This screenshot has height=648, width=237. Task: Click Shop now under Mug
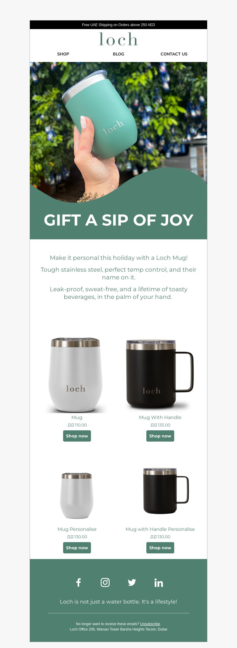[x=77, y=436]
